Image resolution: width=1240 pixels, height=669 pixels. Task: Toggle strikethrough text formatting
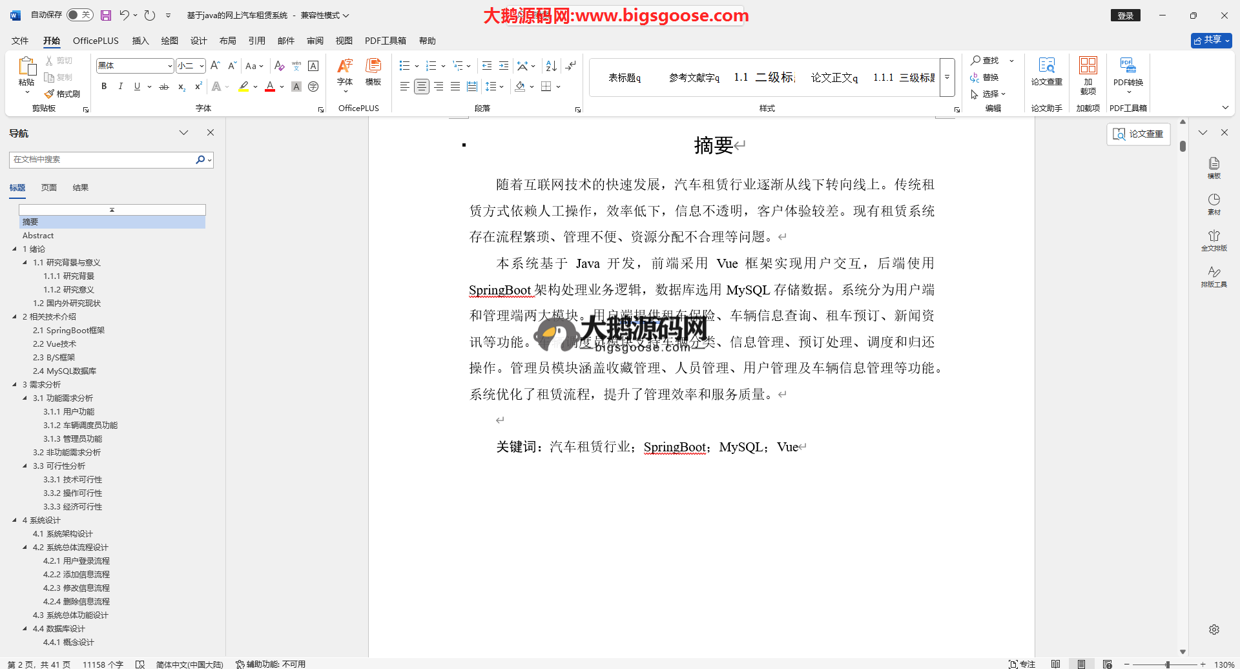pyautogui.click(x=164, y=87)
